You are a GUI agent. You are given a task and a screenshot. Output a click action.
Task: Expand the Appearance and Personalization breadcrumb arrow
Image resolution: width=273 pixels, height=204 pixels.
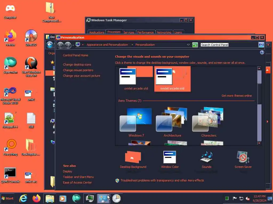(x=132, y=45)
